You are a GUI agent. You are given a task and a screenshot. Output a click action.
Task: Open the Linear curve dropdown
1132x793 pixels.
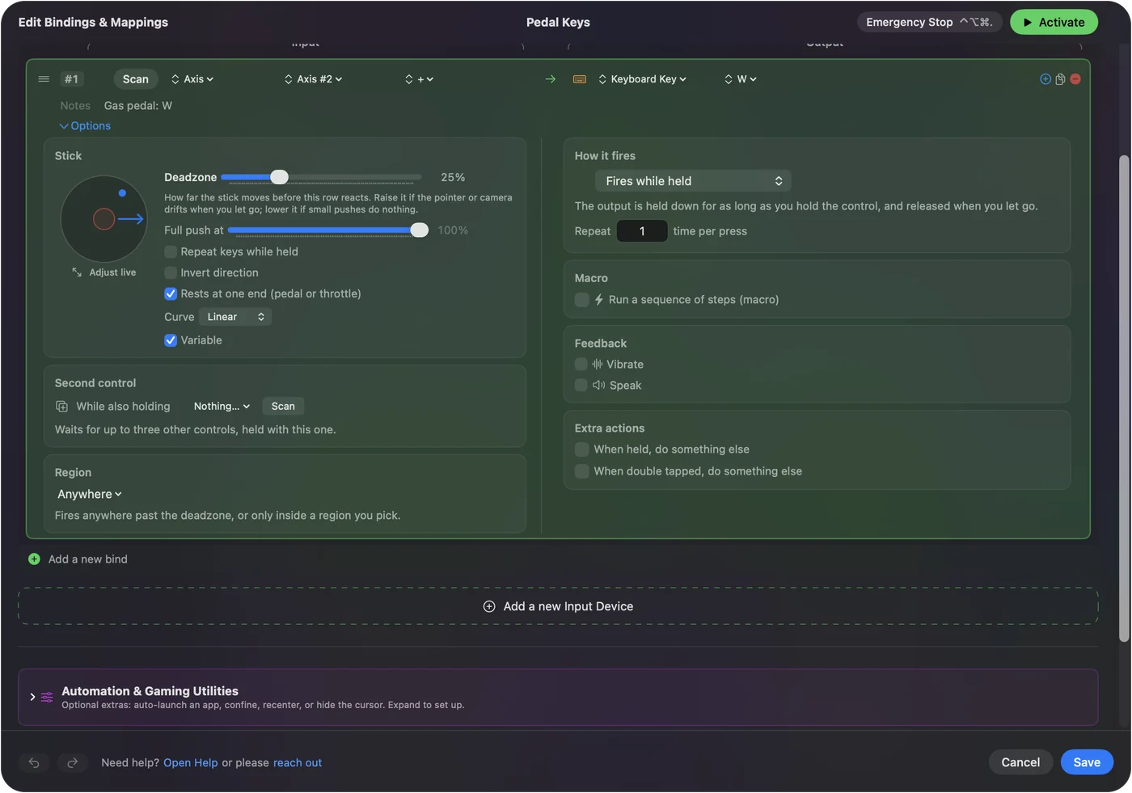[234, 317]
